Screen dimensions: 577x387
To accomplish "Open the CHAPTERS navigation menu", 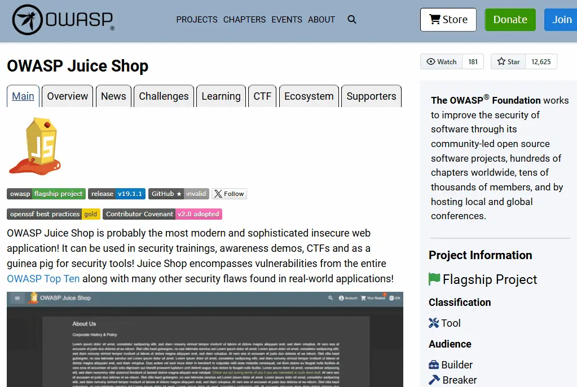I will pos(244,20).
